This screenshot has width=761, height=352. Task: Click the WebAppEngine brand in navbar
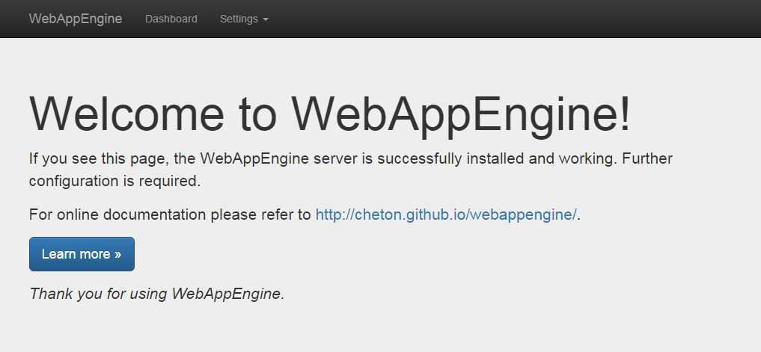(75, 19)
